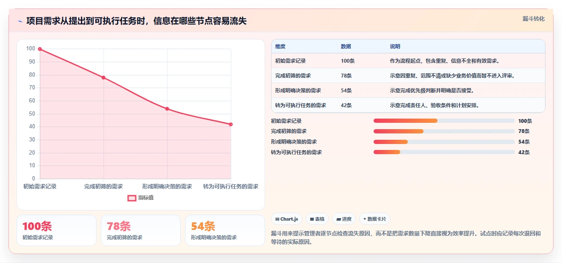Select the chart point at 完成初筛的需求
The width and height of the screenshot is (562, 263).
(x=103, y=78)
